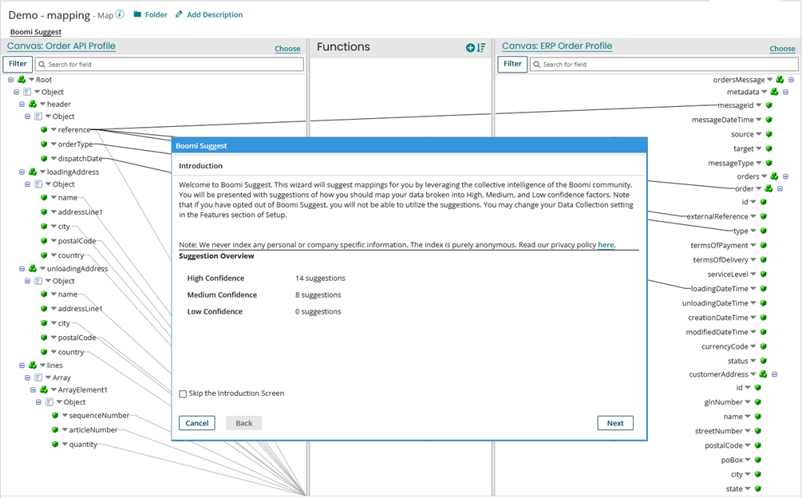Click the green cubes icon beside lines
The width and height of the screenshot is (802, 498).
tap(33, 365)
